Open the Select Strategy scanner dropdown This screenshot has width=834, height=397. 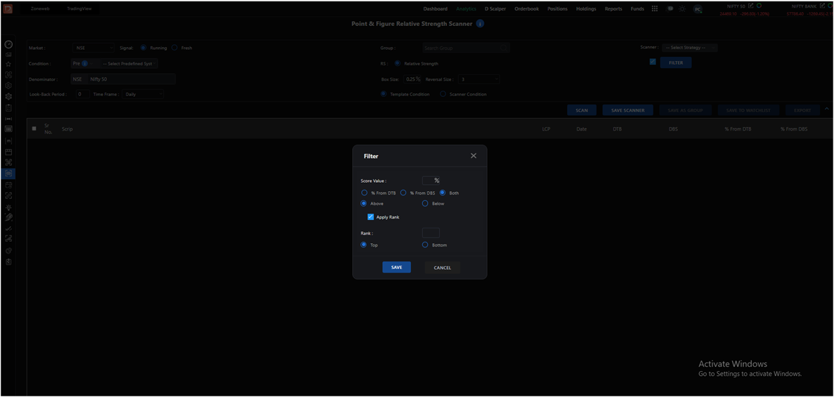coord(689,47)
